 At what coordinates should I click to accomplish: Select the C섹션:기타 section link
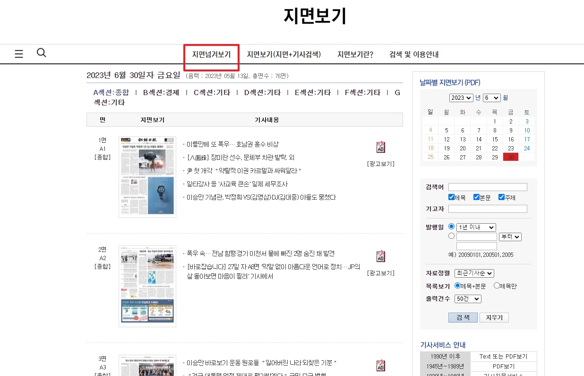(x=212, y=92)
